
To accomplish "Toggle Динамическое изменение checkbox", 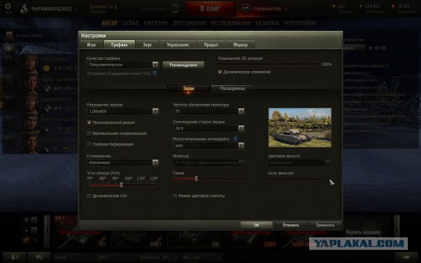I will pos(220,72).
